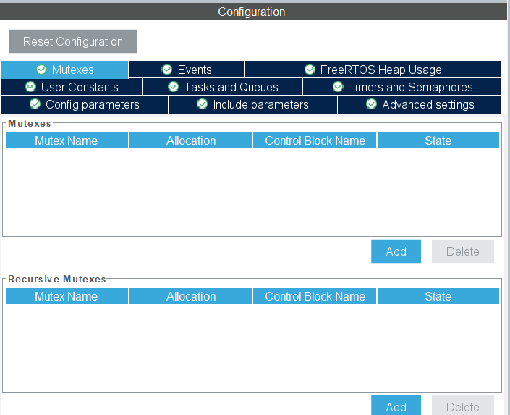
Task: Click Mutex Name header in Mutexes table
Action: pos(67,141)
